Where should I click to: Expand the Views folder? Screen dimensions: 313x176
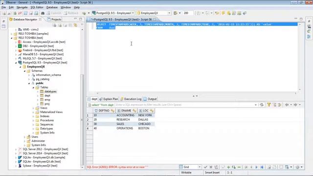point(33,108)
